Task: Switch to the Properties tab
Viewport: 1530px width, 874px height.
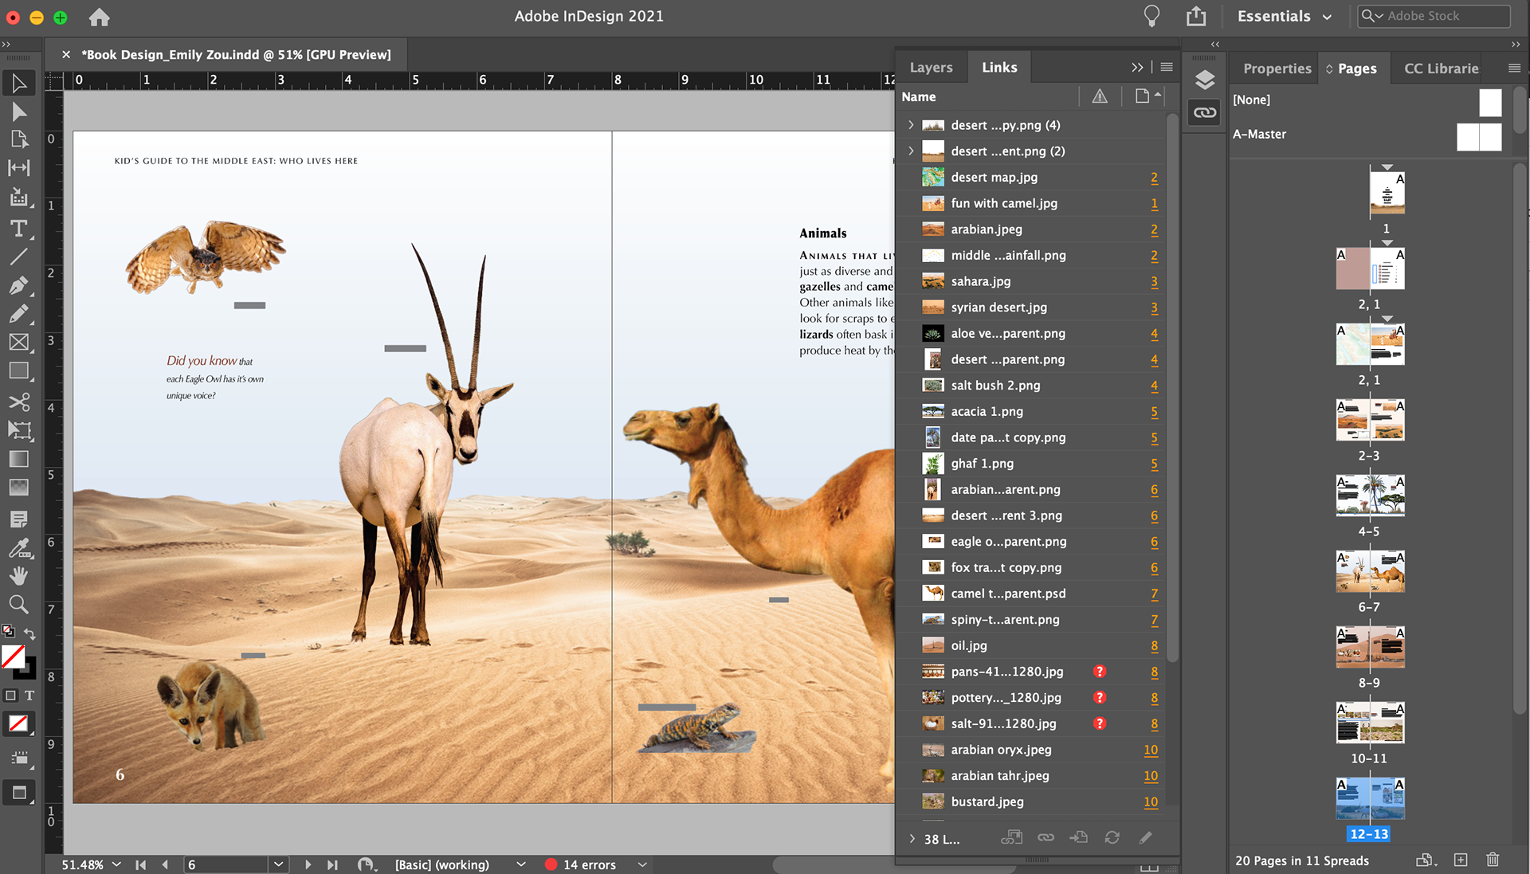Action: (x=1277, y=69)
